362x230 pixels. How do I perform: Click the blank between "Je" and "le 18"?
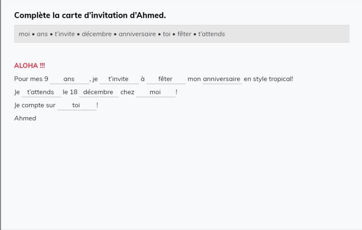41,92
